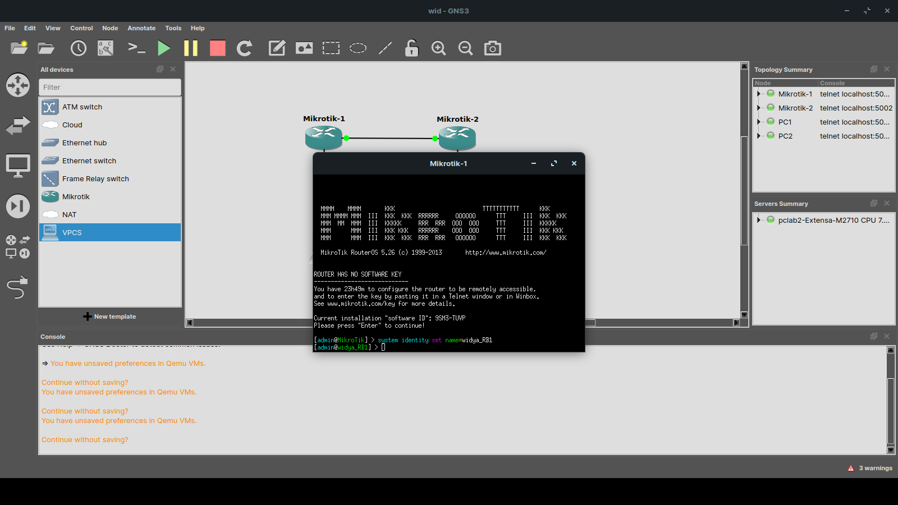Viewport: 898px width, 505px height.
Task: Browse switches in device sidebar
Action: click(18, 126)
